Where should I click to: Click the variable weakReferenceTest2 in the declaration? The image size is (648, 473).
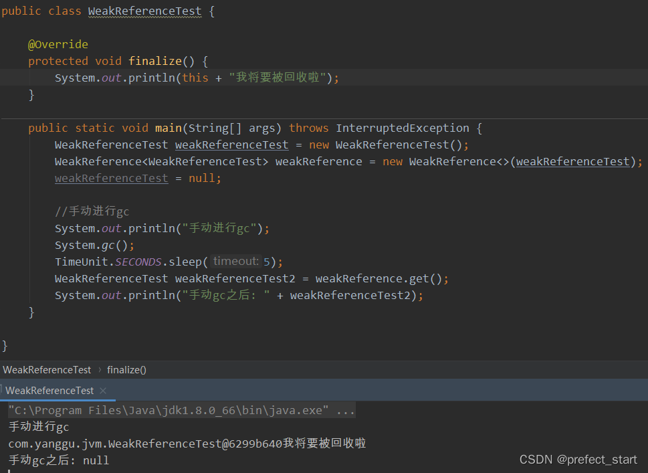[x=235, y=279]
